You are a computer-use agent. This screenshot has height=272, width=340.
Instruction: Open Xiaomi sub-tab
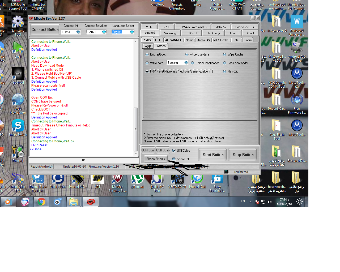pos(248,40)
